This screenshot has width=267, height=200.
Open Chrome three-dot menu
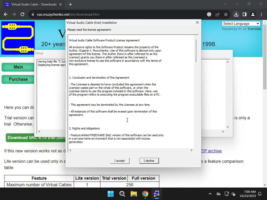pos(261,15)
